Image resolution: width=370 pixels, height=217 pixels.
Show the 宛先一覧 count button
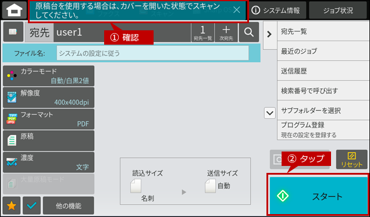pos(202,32)
